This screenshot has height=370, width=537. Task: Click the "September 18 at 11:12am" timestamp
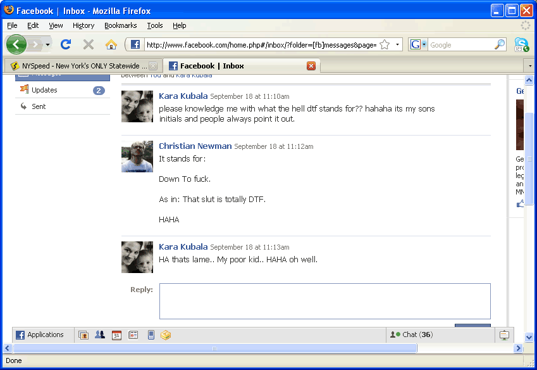[274, 147]
